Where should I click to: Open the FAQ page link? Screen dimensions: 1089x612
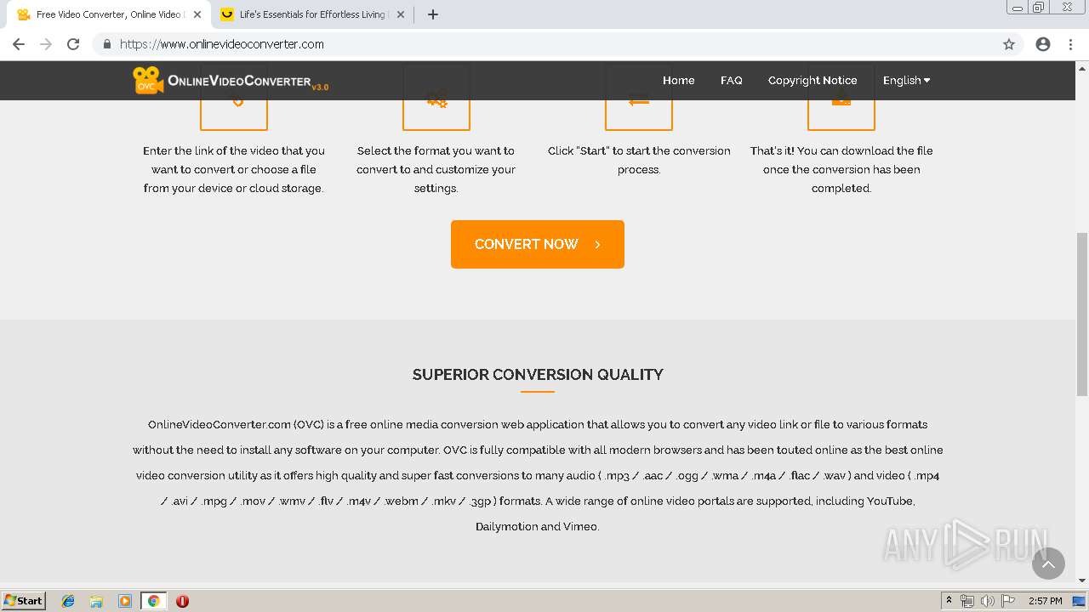point(731,80)
